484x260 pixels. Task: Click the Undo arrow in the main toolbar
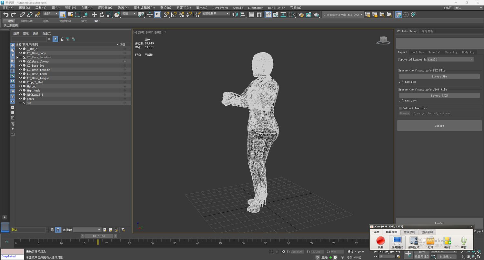[6, 14]
